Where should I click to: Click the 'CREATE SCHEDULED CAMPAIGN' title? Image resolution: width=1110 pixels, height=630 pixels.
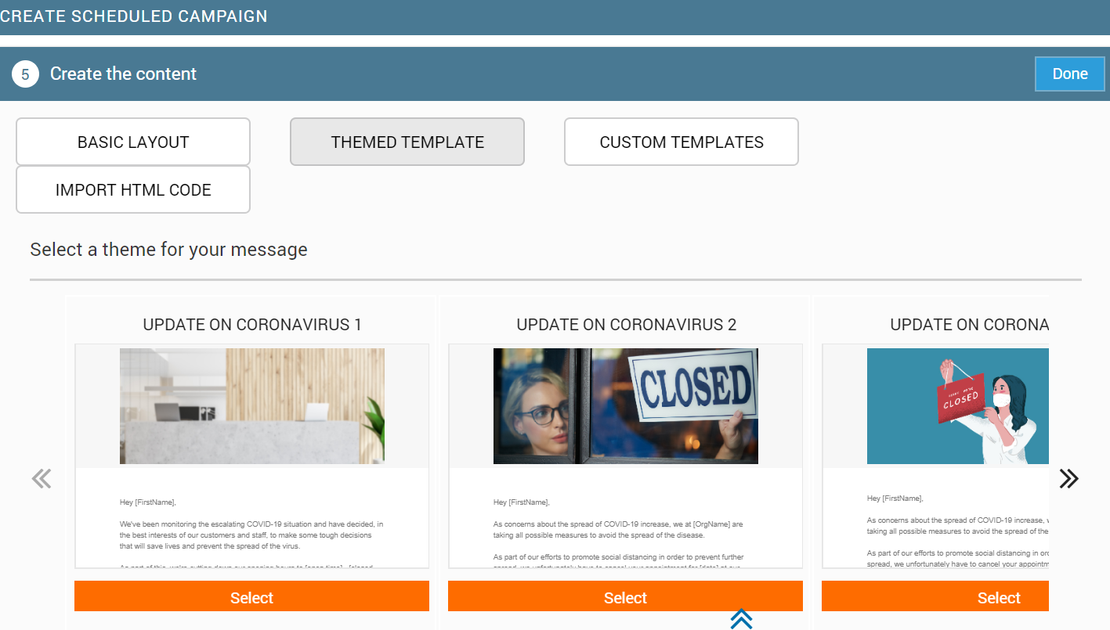(134, 16)
